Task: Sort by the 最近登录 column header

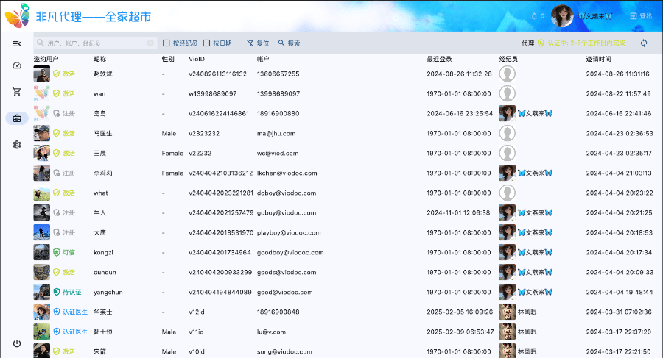Action: (439, 58)
